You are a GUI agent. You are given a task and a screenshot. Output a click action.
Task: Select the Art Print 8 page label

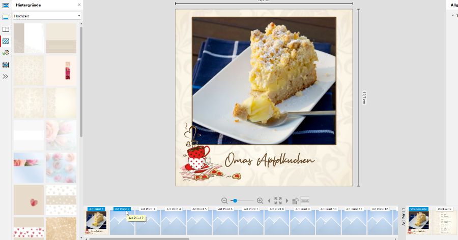point(277,209)
